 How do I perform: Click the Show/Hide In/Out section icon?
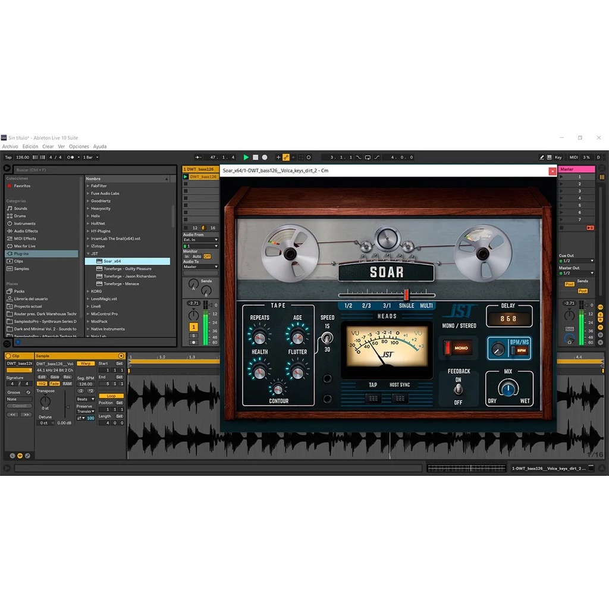click(600, 307)
